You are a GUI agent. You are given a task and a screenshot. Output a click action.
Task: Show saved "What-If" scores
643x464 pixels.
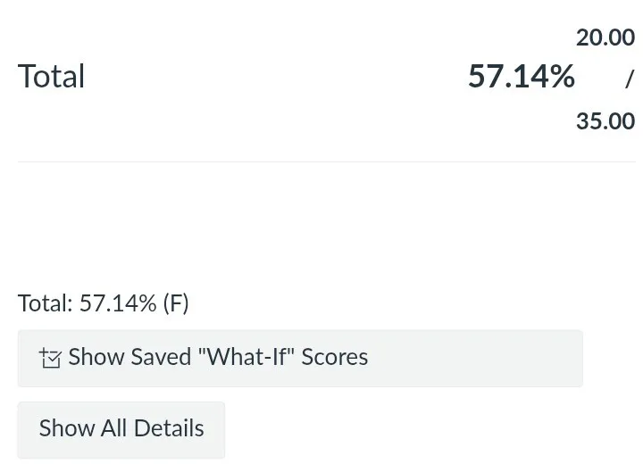(299, 358)
